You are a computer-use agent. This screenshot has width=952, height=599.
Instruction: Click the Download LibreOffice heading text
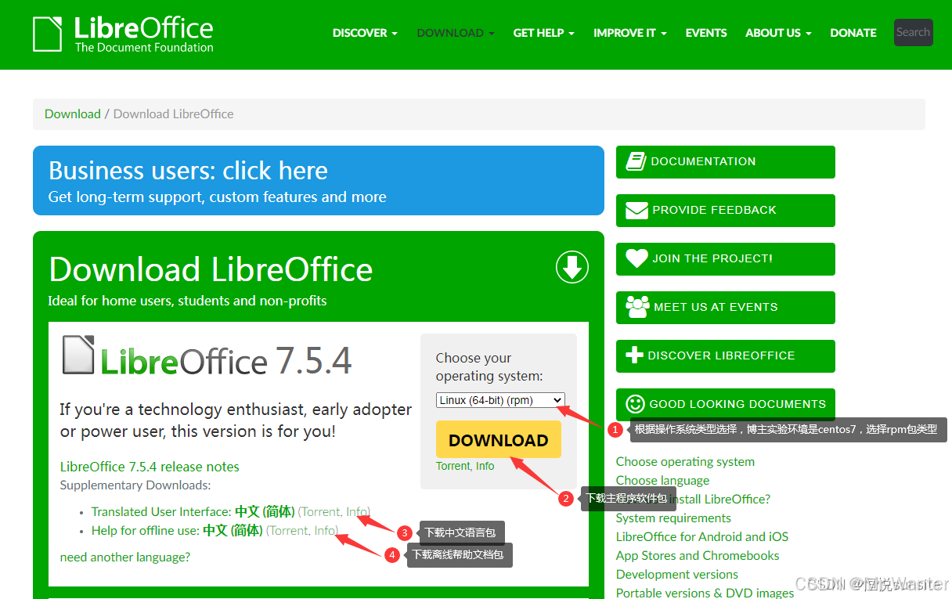pos(211,269)
